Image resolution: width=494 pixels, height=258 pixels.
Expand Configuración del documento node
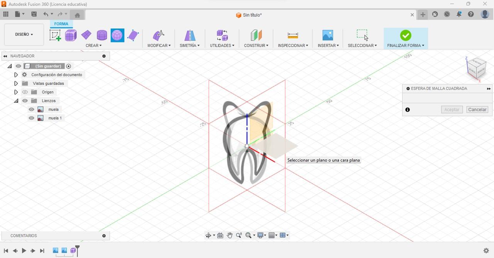[16, 75]
